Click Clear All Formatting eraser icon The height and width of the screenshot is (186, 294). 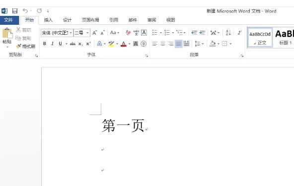[128, 33]
